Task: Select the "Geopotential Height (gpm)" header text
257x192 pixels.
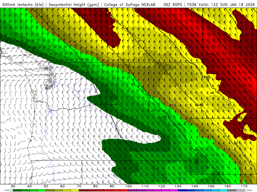Action: (x=74, y=4)
